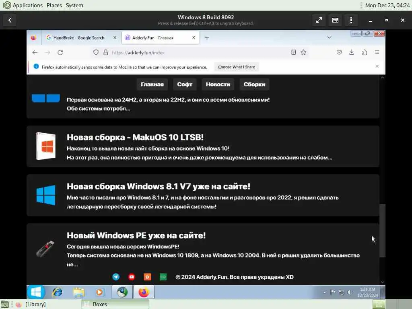Open Новый Windows PE уже на сайте! headline
Screen dimensions: 412x309
pos(136,235)
